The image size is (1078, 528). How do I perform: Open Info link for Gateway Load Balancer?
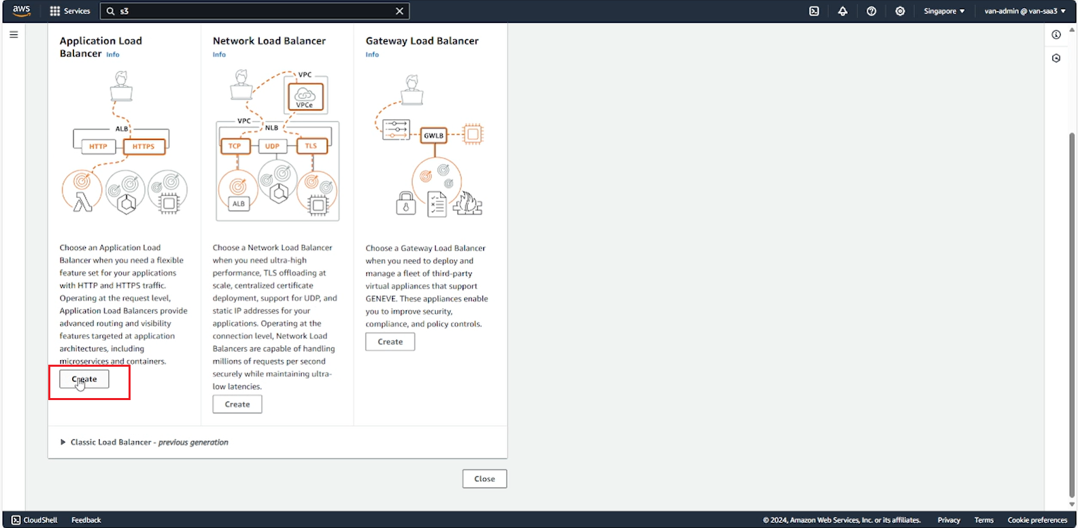(372, 54)
